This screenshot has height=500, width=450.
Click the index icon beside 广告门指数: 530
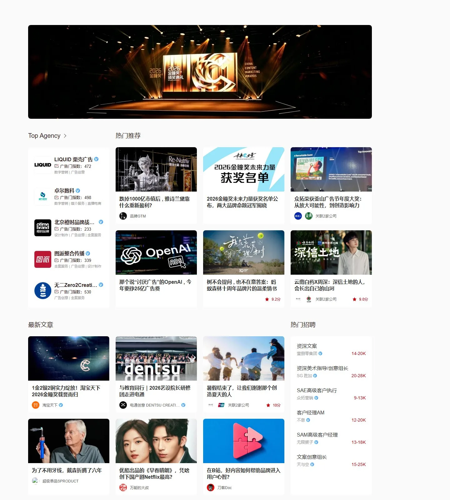(x=57, y=292)
